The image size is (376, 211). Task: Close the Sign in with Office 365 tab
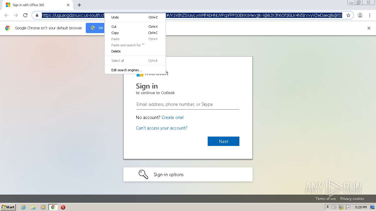pyautogui.click(x=68, y=5)
